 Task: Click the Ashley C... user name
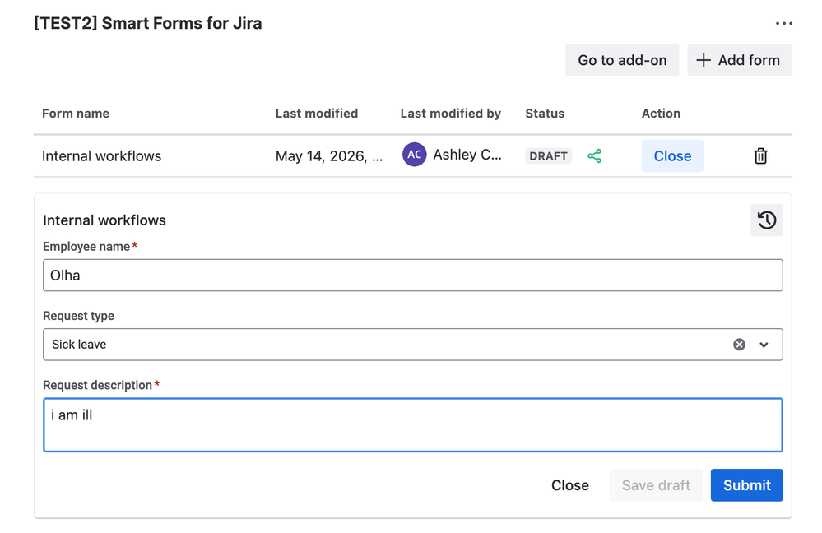pyautogui.click(x=467, y=155)
